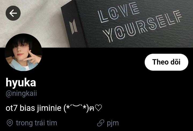This screenshot has height=131, width=193.
Task: Follow the account with Theo dõi button
Action: pos(166,62)
